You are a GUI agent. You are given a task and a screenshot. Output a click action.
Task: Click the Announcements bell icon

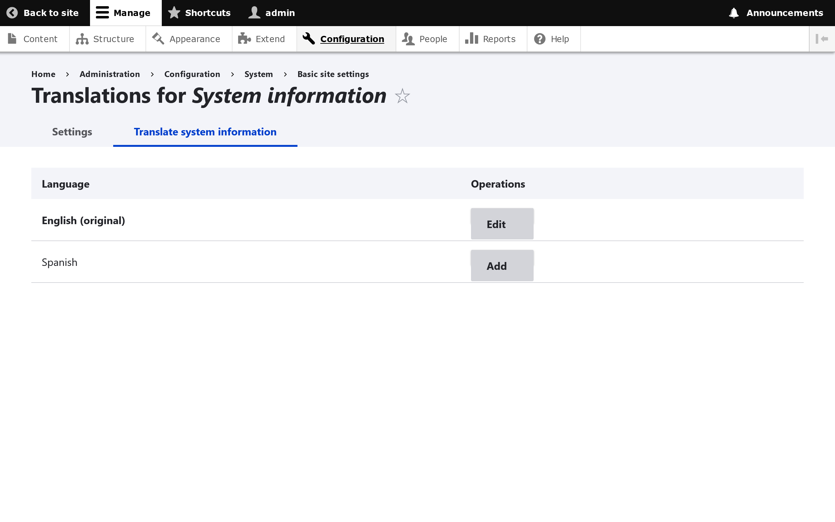coord(734,13)
